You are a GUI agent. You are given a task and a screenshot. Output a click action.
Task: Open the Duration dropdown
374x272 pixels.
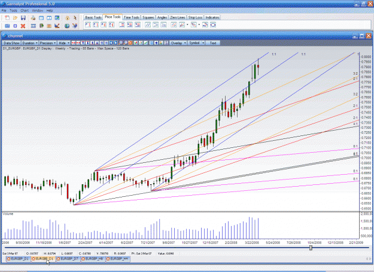pos(30,43)
